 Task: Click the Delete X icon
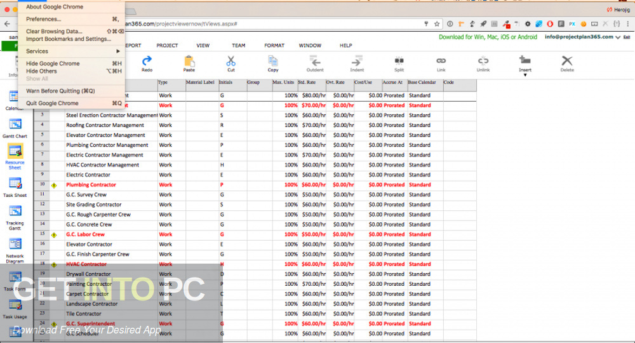pyautogui.click(x=567, y=61)
